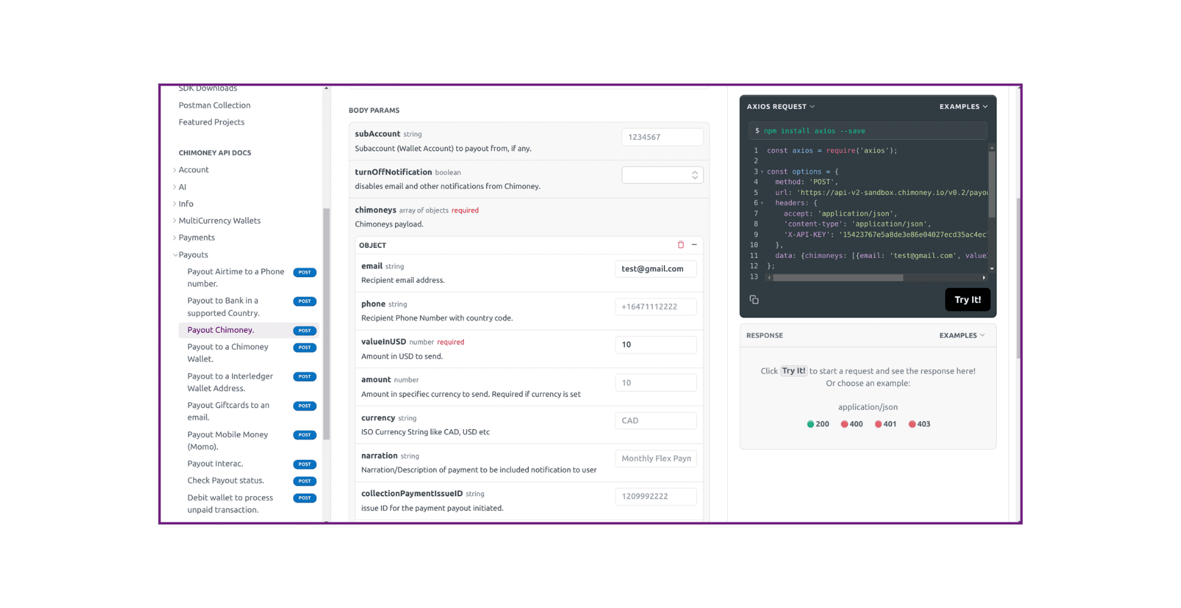Screen dimensions: 1181x608
Task: Select the 401 response example
Action: pyautogui.click(x=886, y=424)
